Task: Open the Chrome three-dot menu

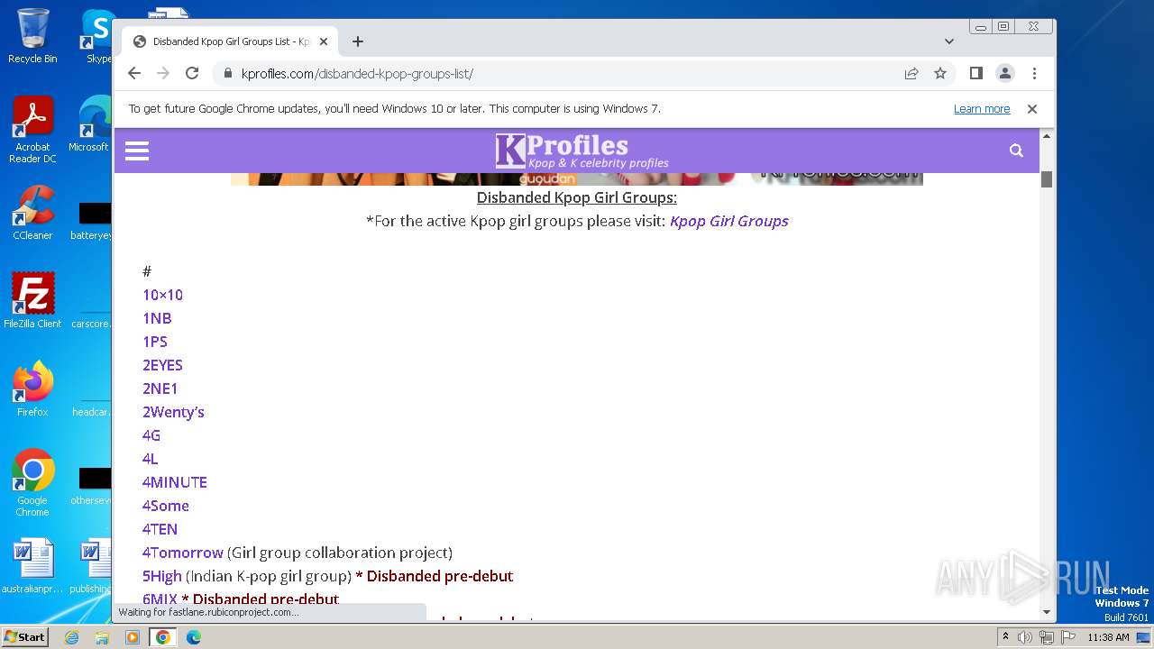Action: [x=1034, y=73]
